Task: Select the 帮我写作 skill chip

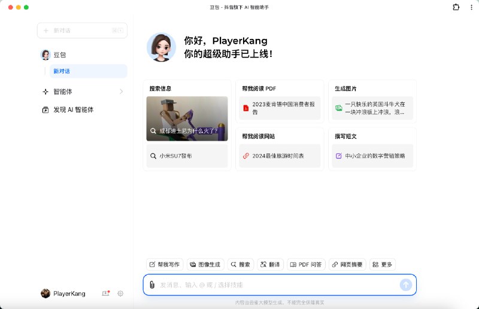Action: (x=165, y=264)
